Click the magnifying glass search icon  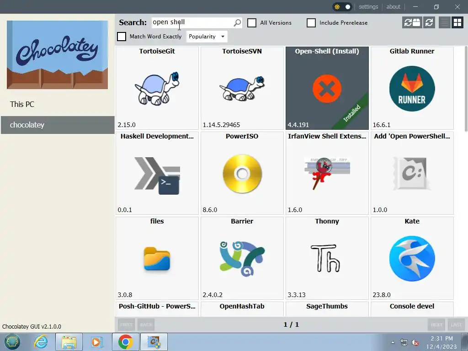point(237,23)
